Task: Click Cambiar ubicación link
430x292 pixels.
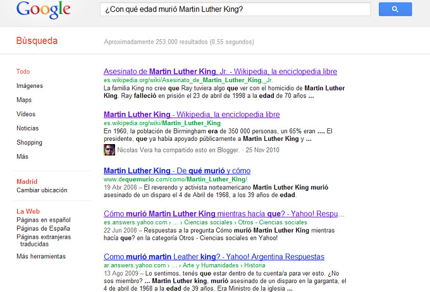Action: pos(42,190)
